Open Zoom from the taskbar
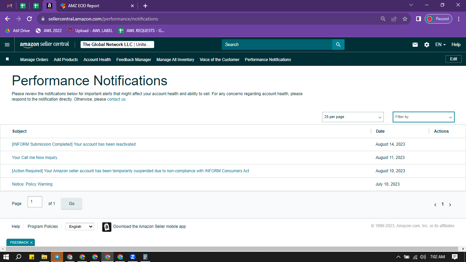This screenshot has height=262, width=466. pos(133,257)
